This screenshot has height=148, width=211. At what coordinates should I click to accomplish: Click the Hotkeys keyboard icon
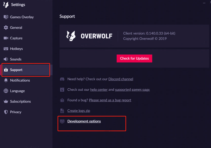coord(6,49)
